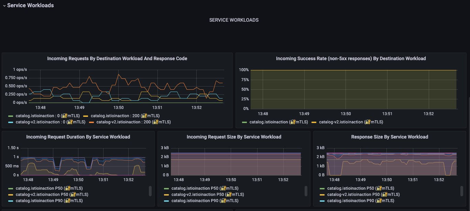Click the Request Size legend scrollbar
This screenshot has height=211, width=470.
(x=306, y=191)
